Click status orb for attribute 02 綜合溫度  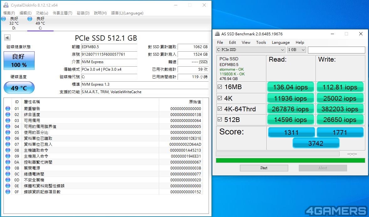tap(8, 114)
